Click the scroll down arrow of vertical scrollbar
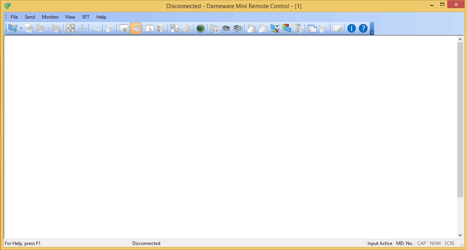 pos(460,235)
